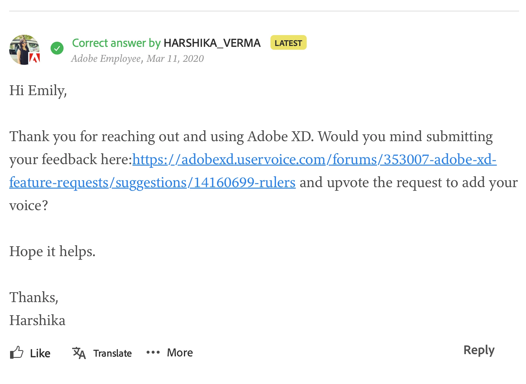This screenshot has width=526, height=384.
Task: Open the HARSHIKA_VERMA profile link
Action: pyautogui.click(x=212, y=43)
